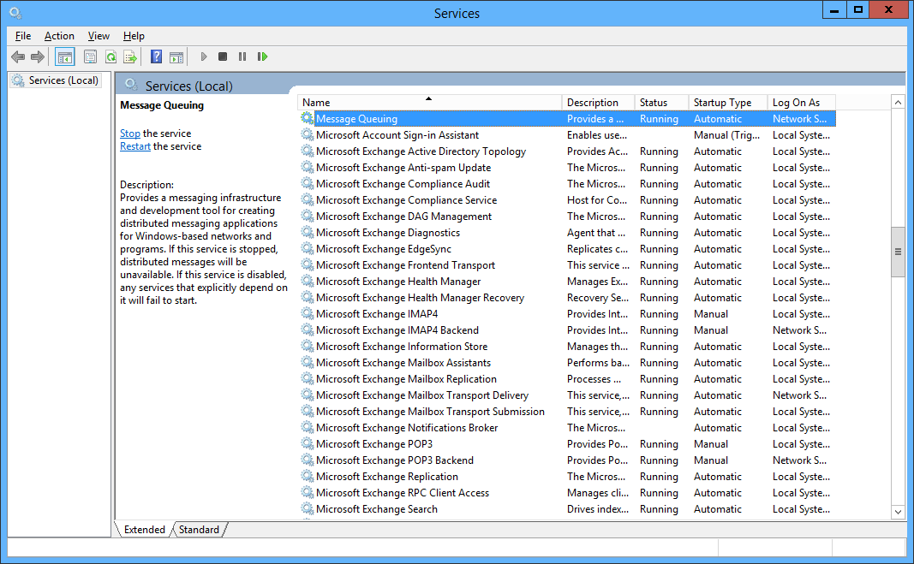
Task: Click the gear icon beside Message Queuing
Action: pyautogui.click(x=308, y=118)
